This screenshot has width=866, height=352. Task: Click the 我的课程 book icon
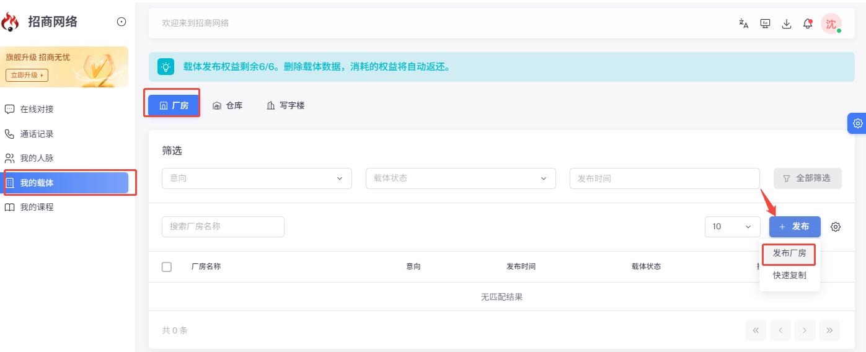9,207
